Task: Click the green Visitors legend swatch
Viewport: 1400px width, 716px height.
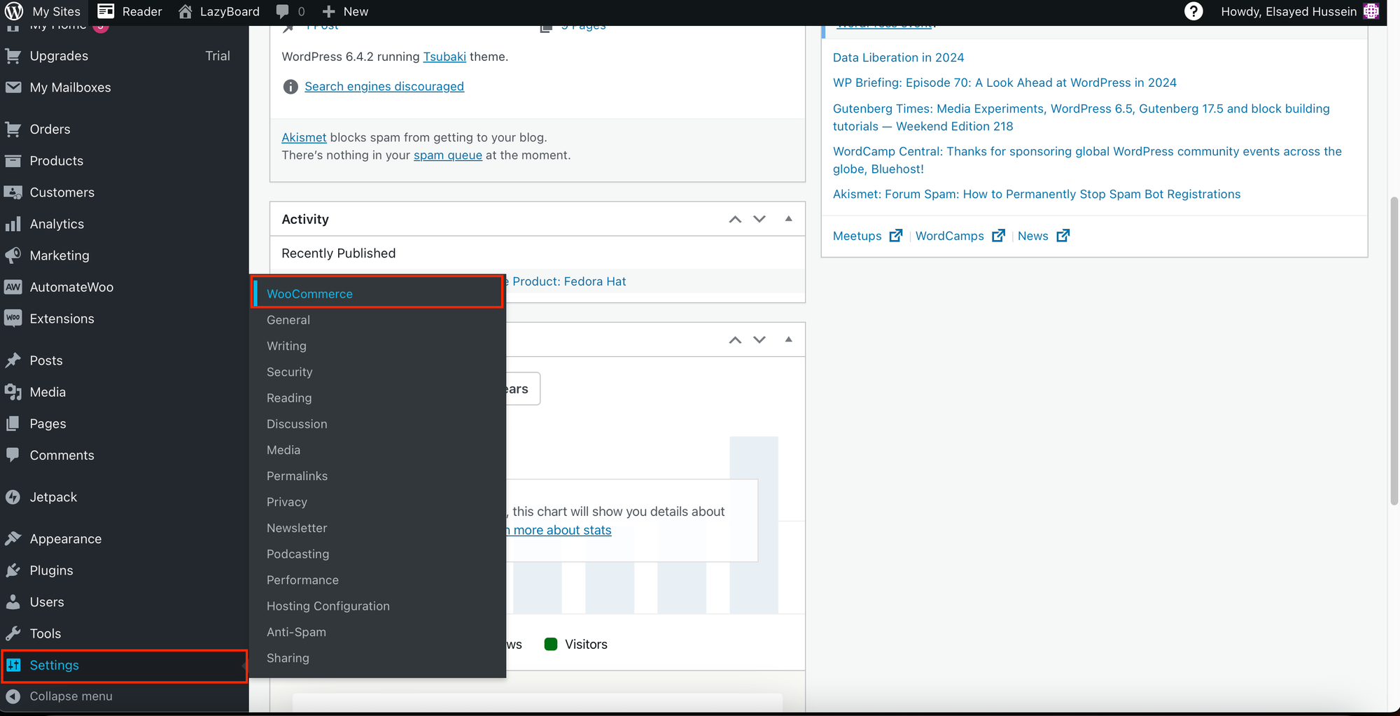Action: (551, 645)
